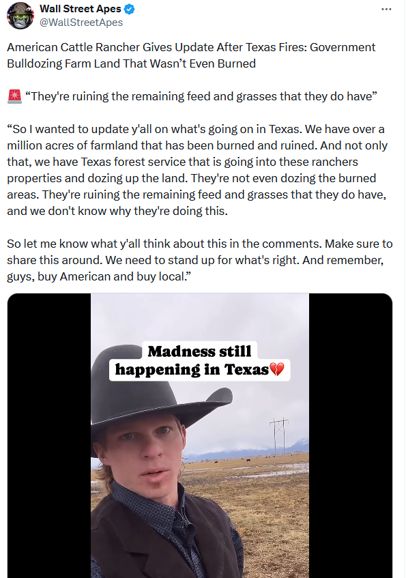
Task: Click the left black bar of video player
Action: (x=49, y=435)
